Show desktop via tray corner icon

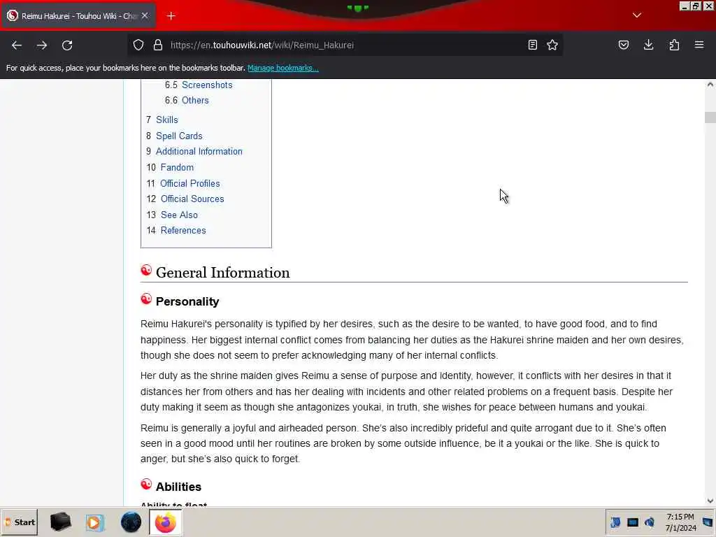708,522
